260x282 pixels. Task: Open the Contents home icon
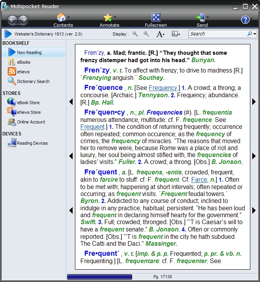(x=61, y=17)
